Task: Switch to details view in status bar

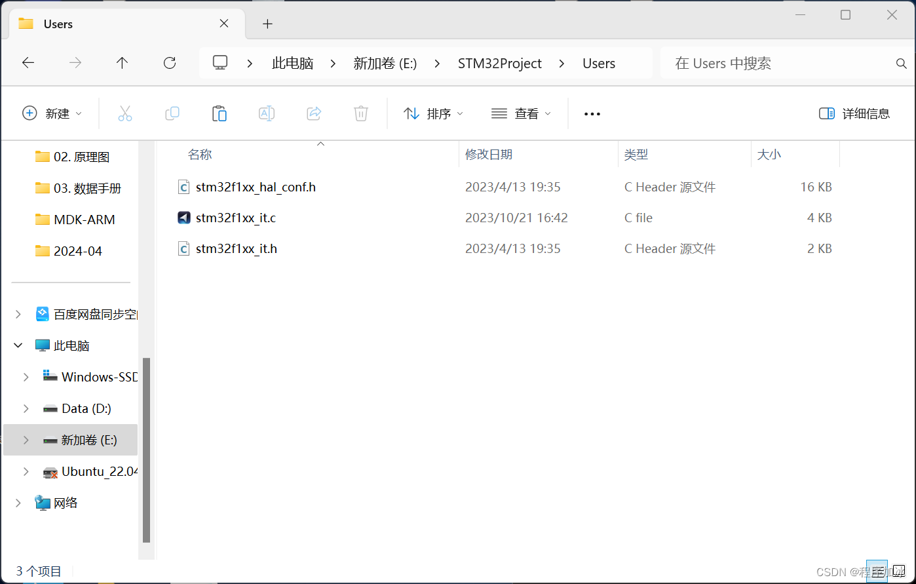Action: pos(876,572)
